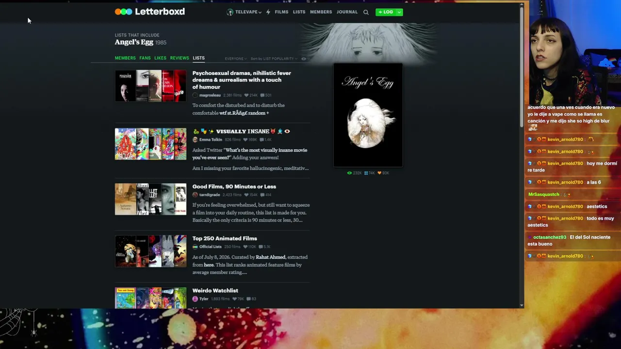Open comments 5.1K on Top 250 Animated

point(265,247)
